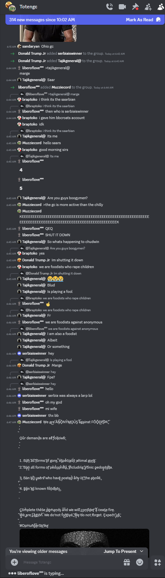Screen dimensions: 165x578
Task: Start a voice call in Totengc
Action: click(109, 7)
